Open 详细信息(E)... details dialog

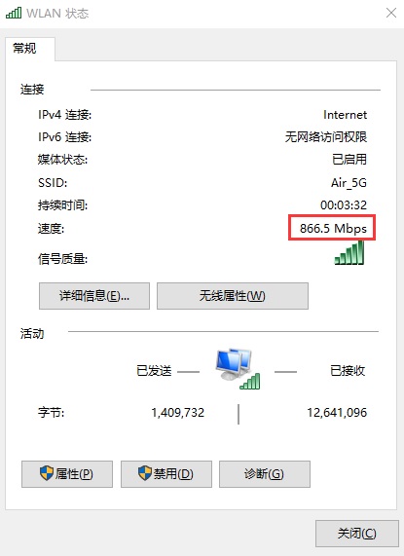coord(94,296)
